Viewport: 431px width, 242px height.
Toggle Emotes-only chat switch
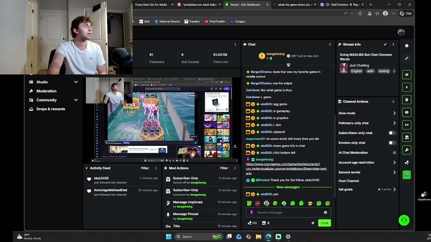(x=392, y=143)
